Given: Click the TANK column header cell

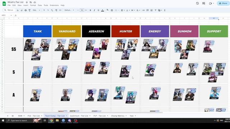Looking at the screenshot, I should (37, 31).
